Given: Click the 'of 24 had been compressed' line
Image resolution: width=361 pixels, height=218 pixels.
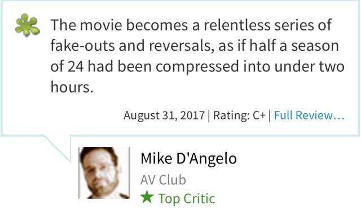Looking at the screenshot, I should (197, 66).
